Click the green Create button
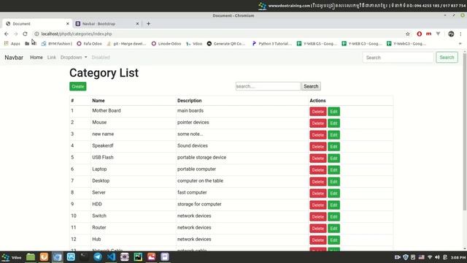This screenshot has height=263, width=467. pyautogui.click(x=78, y=86)
